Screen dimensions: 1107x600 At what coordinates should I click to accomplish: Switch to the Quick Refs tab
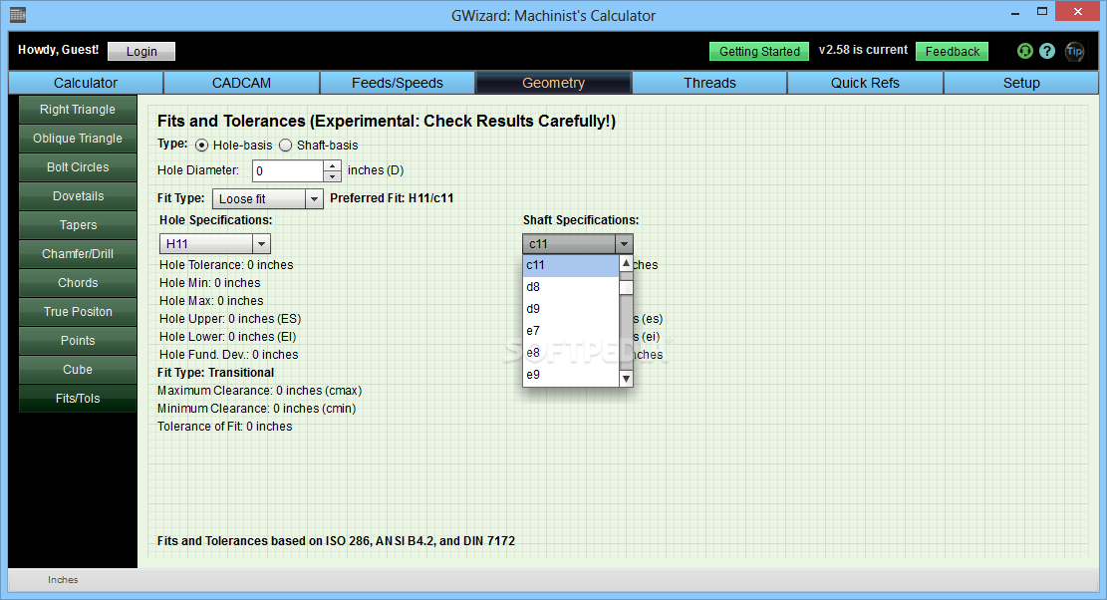click(865, 83)
